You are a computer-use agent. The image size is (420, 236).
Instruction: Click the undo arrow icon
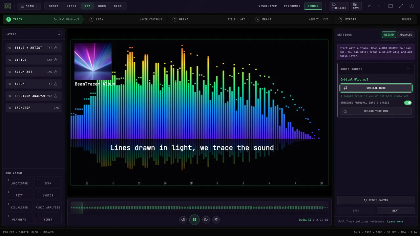[369, 6]
